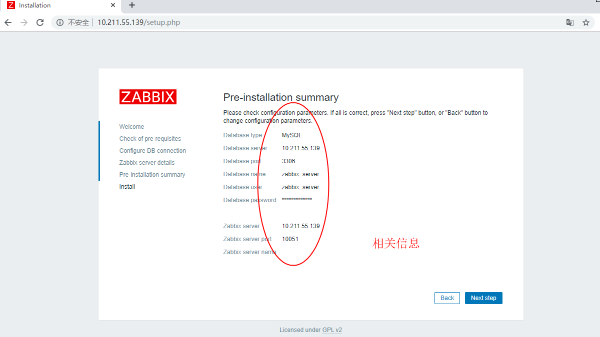Screen dimensions: 600x337
Task: Click the browser back arrow icon
Action: (x=8, y=22)
